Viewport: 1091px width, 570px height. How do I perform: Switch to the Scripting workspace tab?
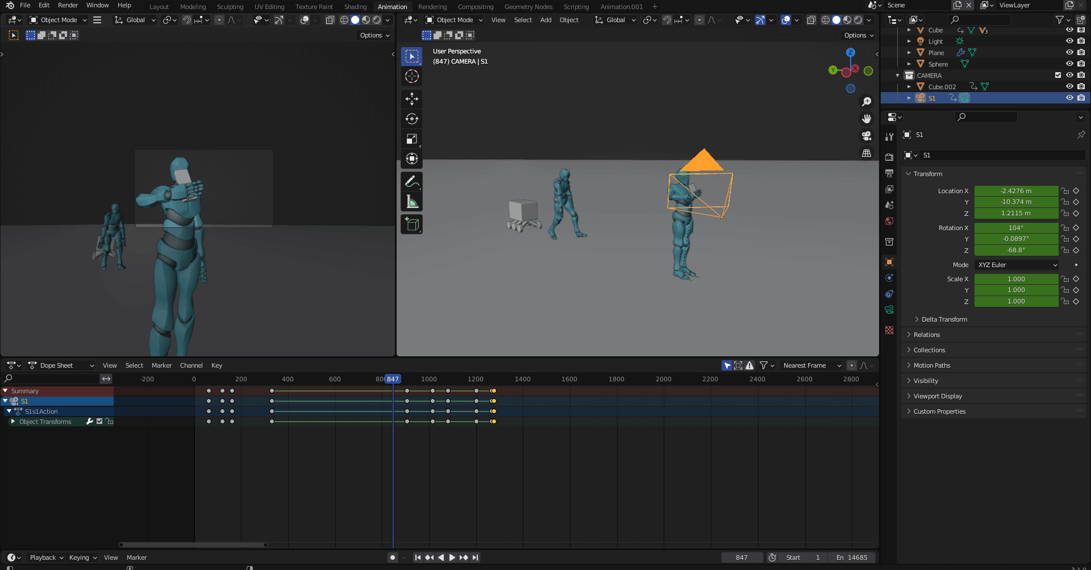(x=576, y=7)
